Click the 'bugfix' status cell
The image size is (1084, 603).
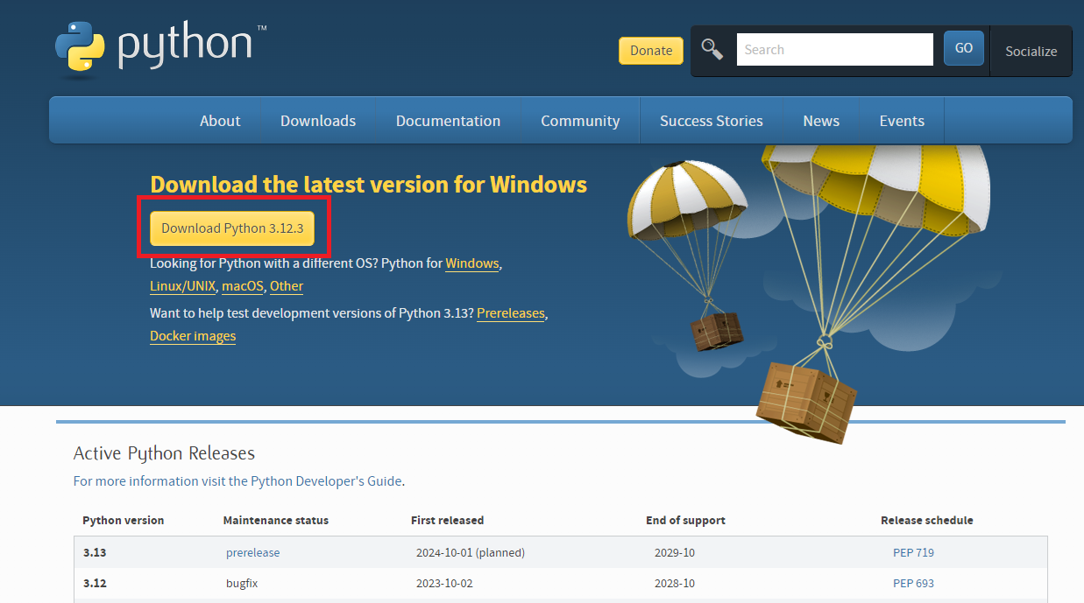click(x=242, y=583)
